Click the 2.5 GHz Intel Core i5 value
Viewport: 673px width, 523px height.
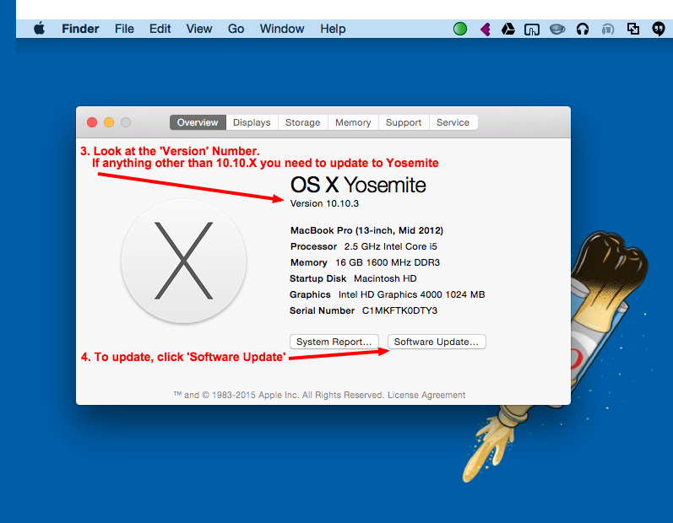[x=390, y=246]
